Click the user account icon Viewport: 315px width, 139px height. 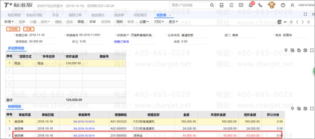[292, 5]
